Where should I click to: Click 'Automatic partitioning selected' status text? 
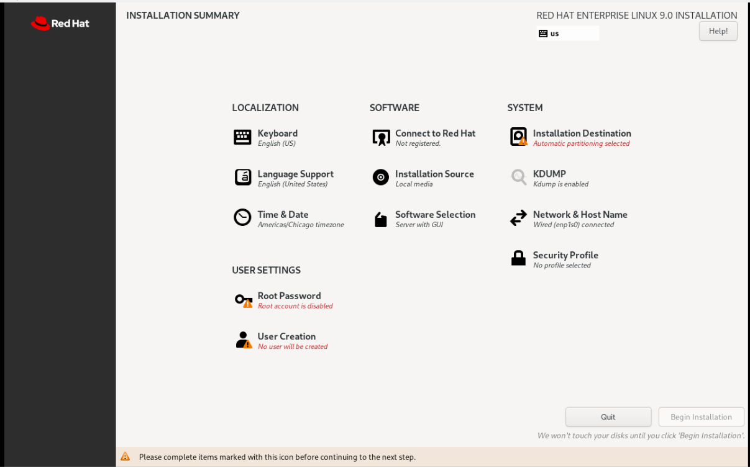(x=581, y=143)
